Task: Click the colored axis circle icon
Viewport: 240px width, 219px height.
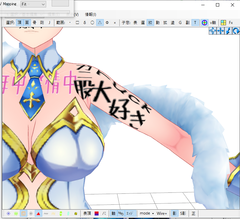Action: (205, 23)
